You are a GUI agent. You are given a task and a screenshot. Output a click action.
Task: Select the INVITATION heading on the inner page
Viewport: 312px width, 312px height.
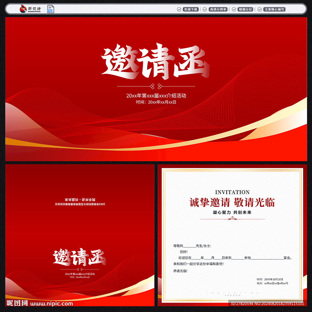pos(232,192)
